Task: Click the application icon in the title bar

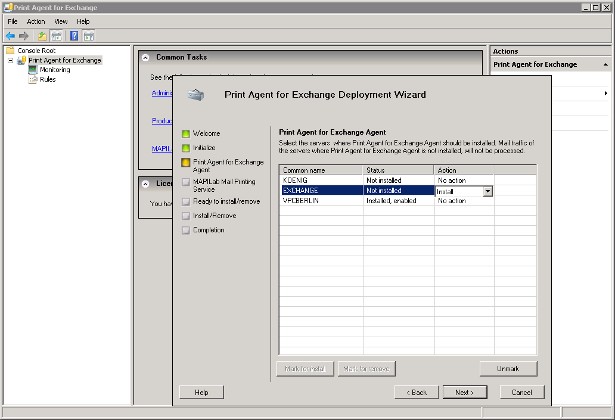Action: 8,8
